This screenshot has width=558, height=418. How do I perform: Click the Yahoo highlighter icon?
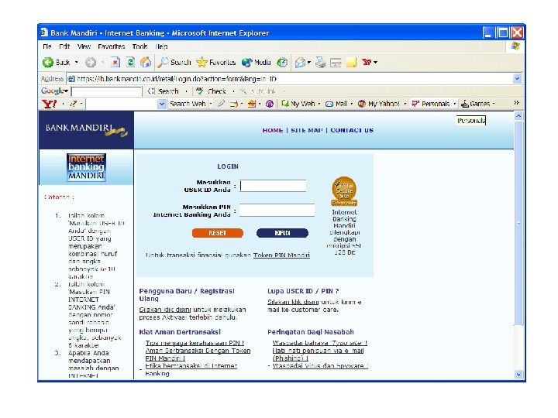point(221,104)
